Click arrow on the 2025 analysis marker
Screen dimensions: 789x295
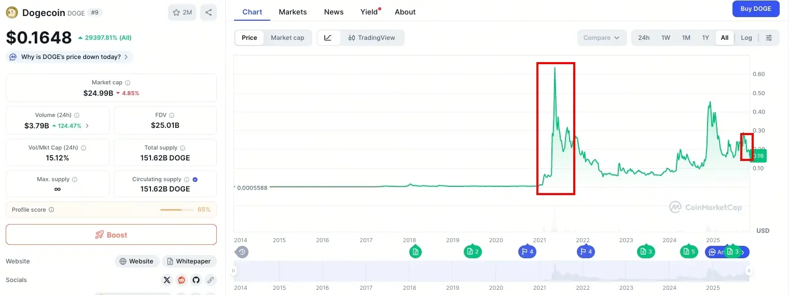pyautogui.click(x=743, y=252)
